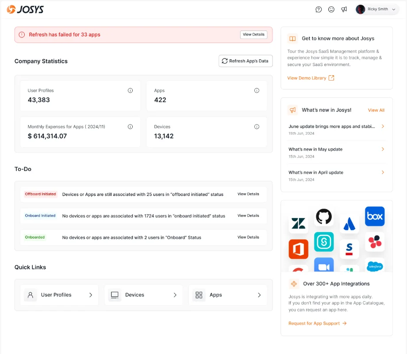View Details for Offboard Initiated to-do

pyautogui.click(x=248, y=194)
